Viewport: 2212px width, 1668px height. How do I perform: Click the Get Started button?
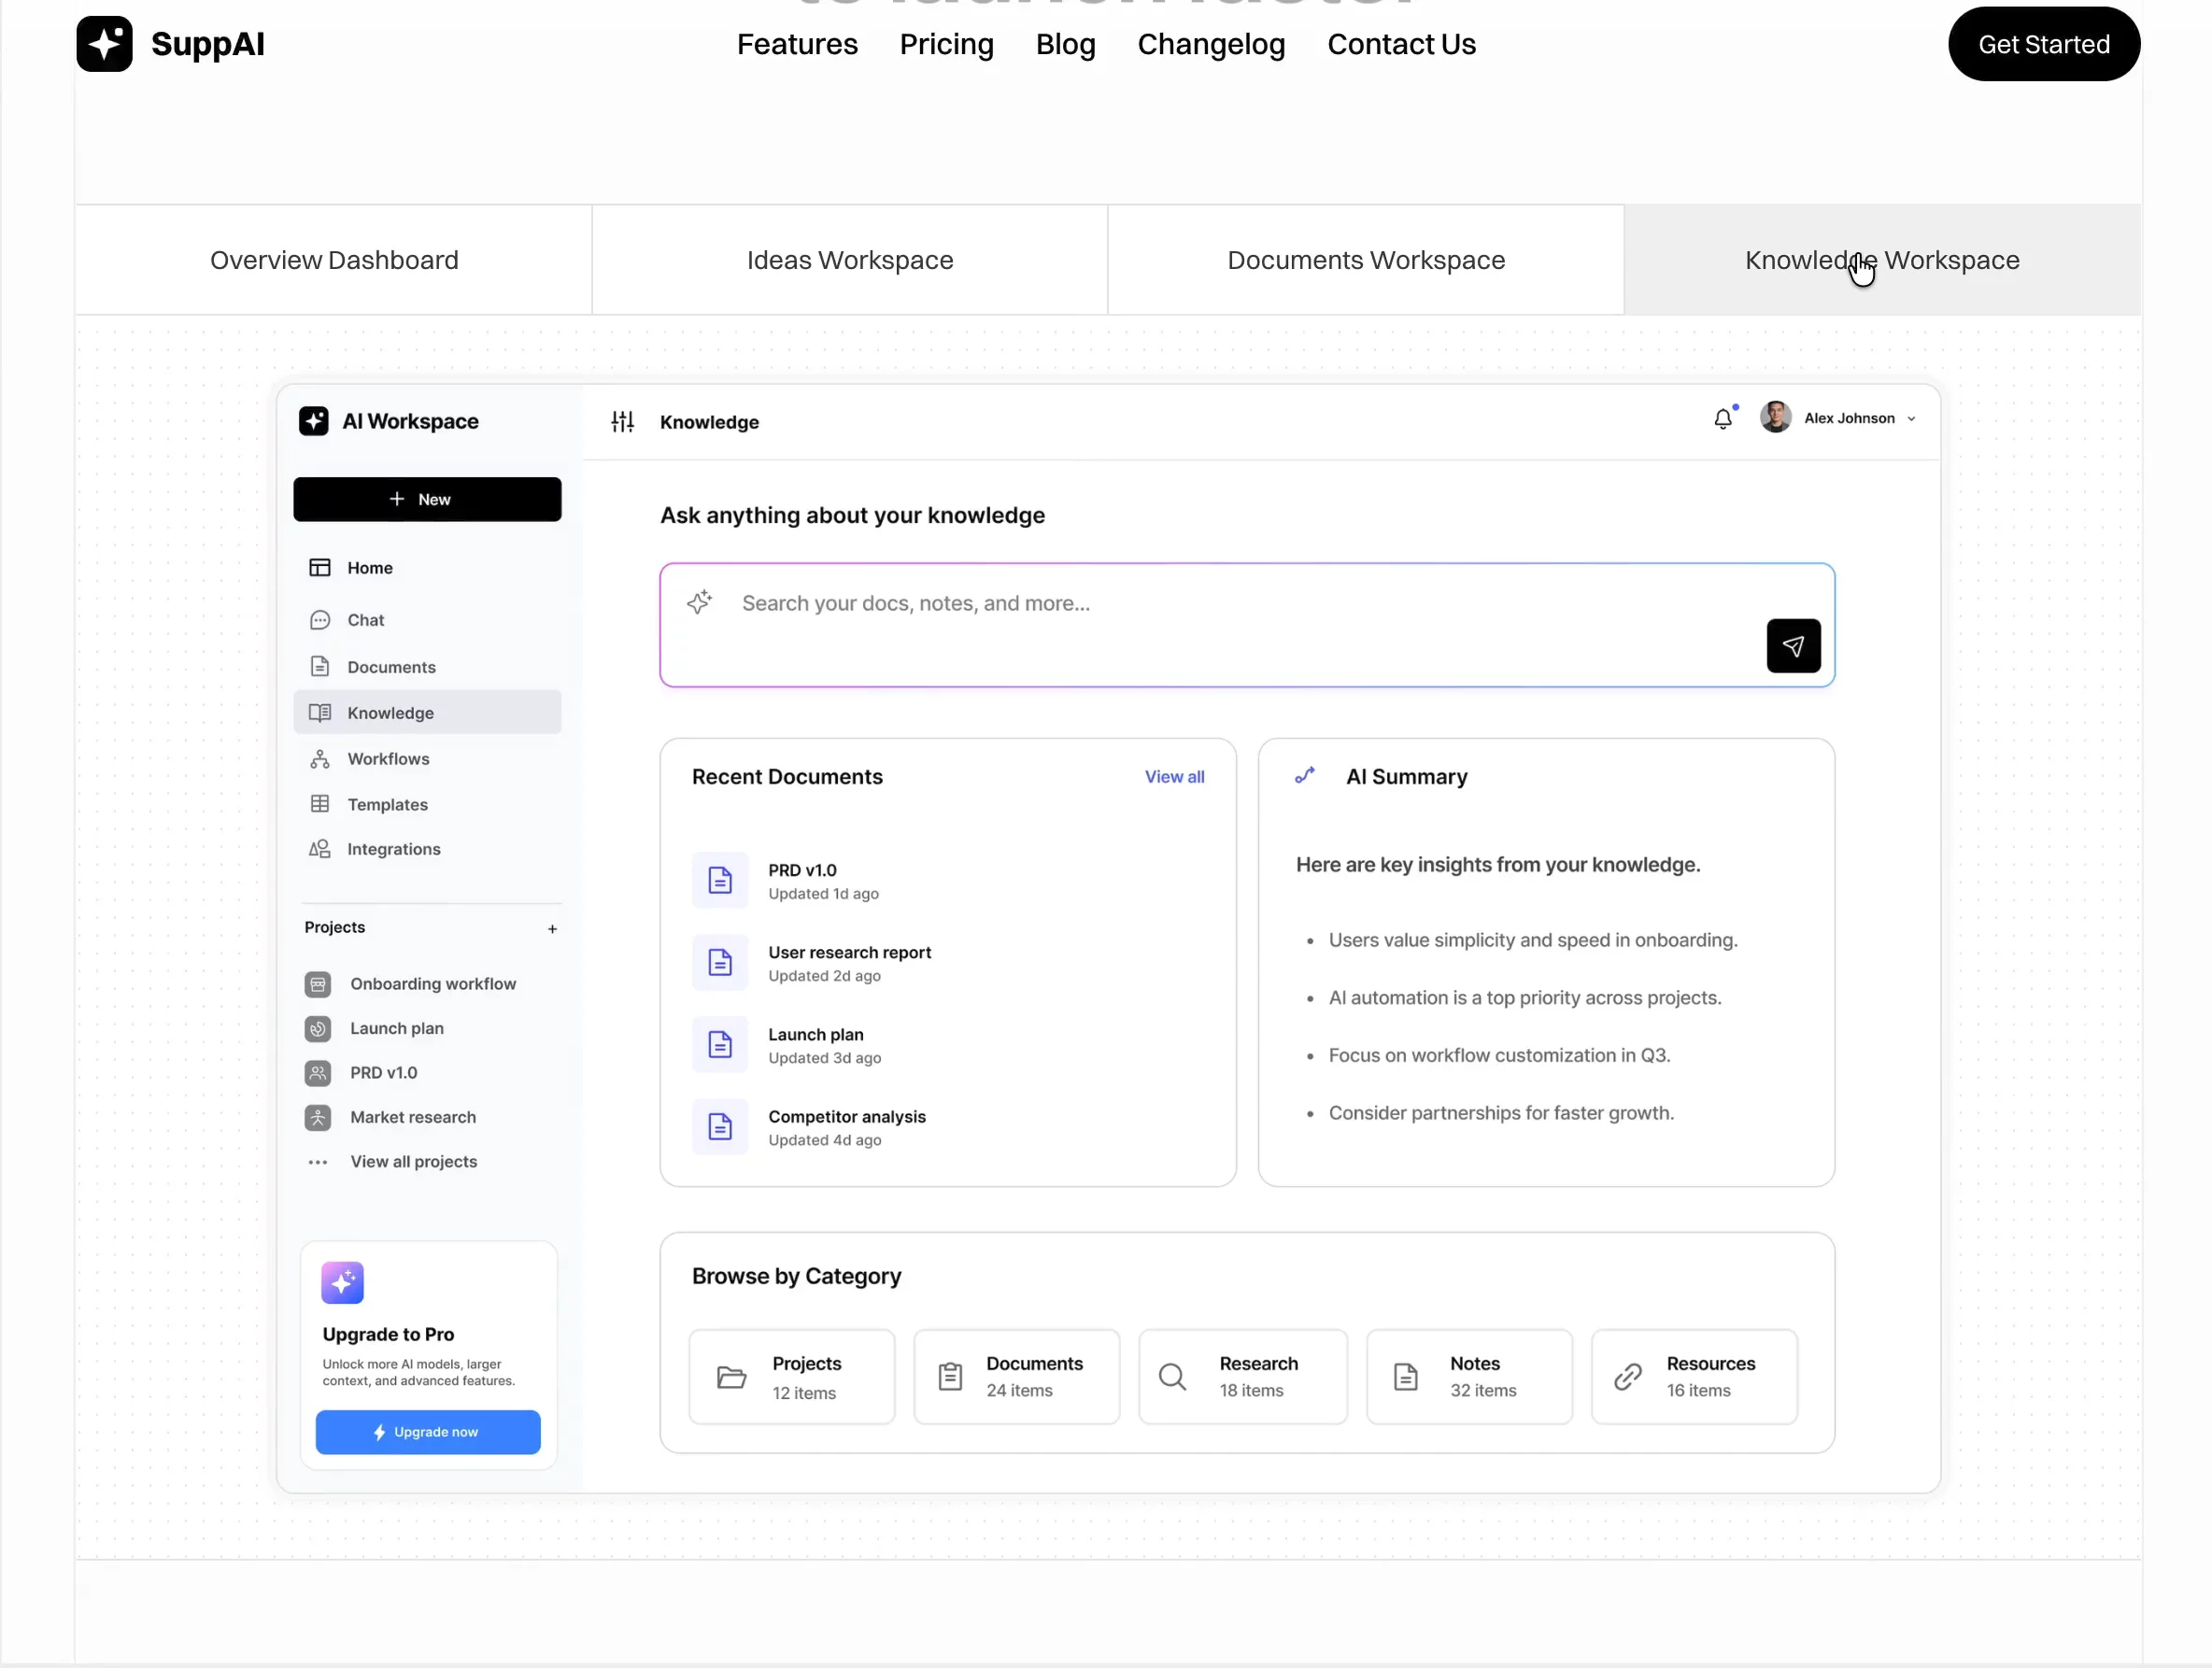click(x=2043, y=44)
